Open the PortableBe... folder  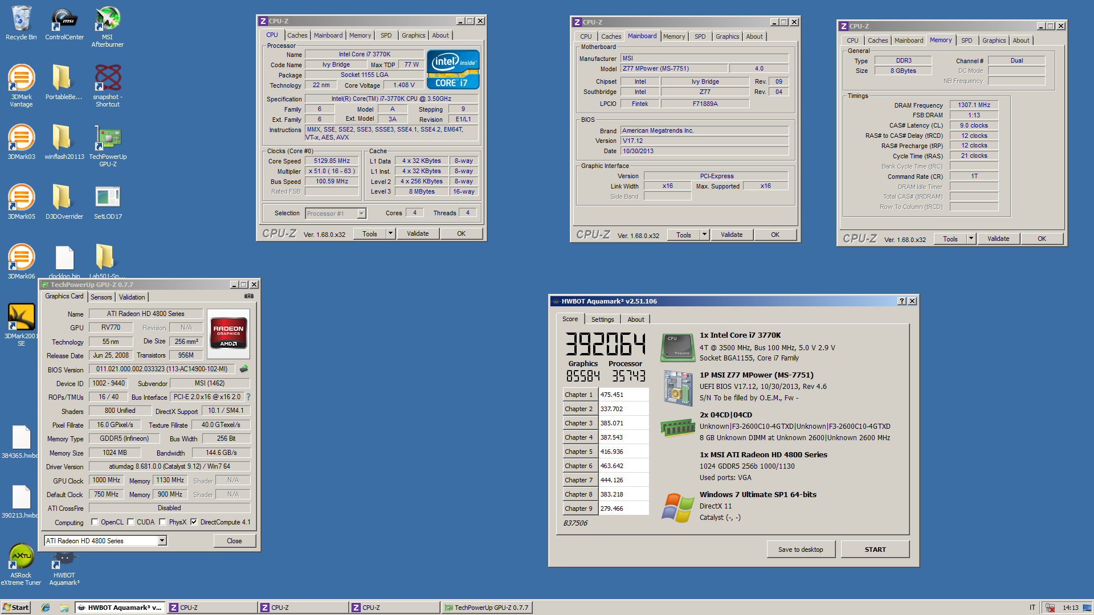(x=64, y=82)
